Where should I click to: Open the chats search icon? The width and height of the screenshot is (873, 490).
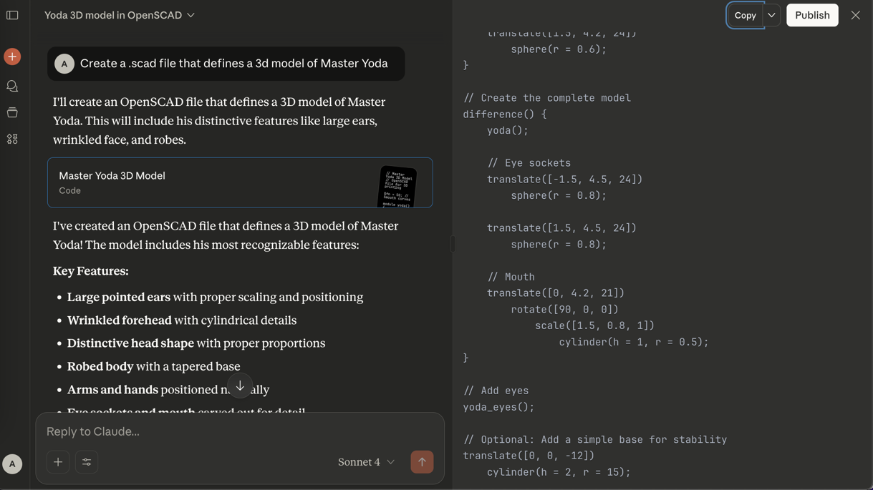12,86
